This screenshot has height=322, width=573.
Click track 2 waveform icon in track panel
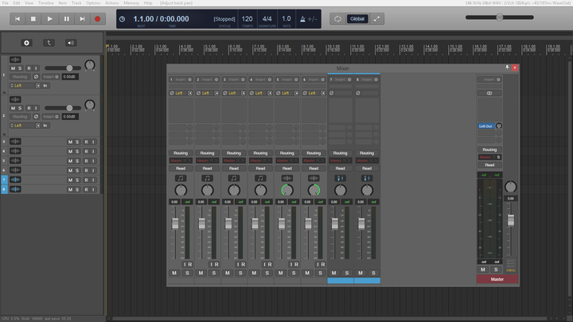[x=15, y=99]
